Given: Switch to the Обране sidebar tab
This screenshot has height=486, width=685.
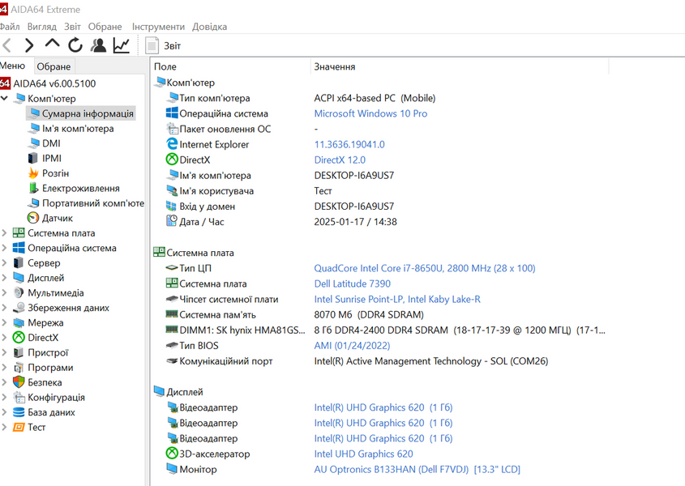Looking at the screenshot, I should pyautogui.click(x=54, y=66).
